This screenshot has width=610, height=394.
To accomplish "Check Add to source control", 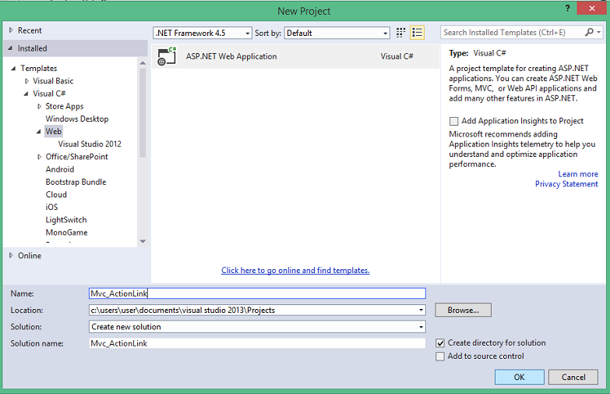I will [440, 357].
